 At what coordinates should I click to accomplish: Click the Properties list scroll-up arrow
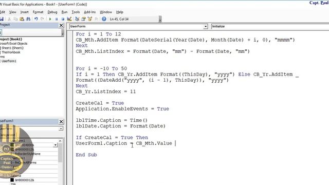click(60, 141)
